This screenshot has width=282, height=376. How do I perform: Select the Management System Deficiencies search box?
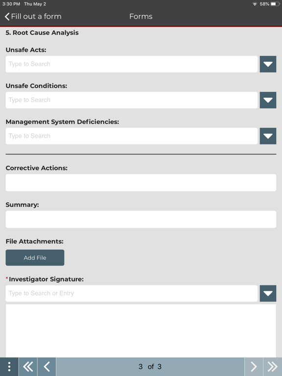click(131, 136)
